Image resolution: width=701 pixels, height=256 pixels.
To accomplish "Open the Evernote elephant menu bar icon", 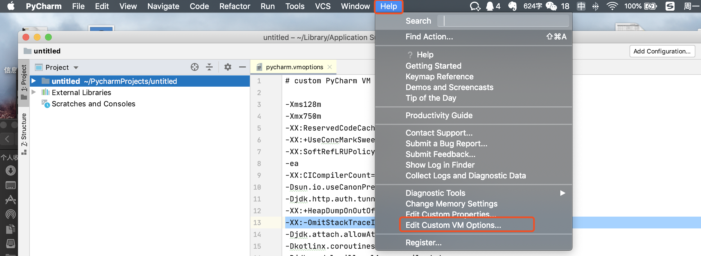I will 513,6.
